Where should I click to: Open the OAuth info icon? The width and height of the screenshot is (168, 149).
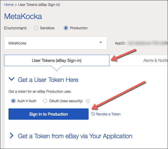coord(88,101)
